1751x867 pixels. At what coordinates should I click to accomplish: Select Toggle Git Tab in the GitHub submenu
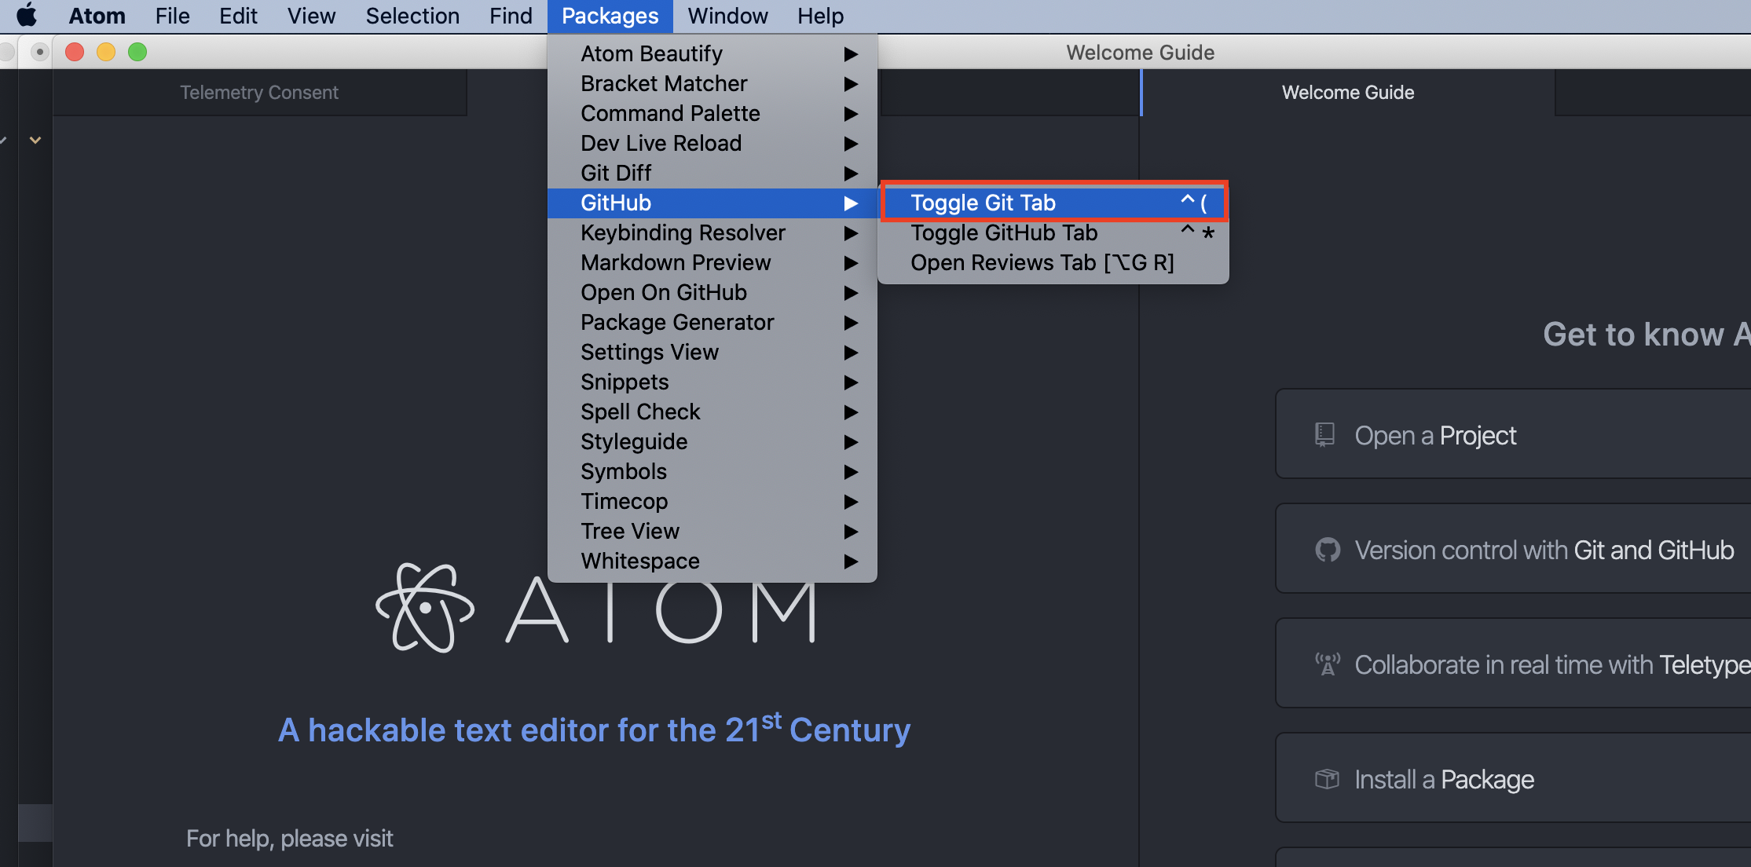click(x=983, y=202)
